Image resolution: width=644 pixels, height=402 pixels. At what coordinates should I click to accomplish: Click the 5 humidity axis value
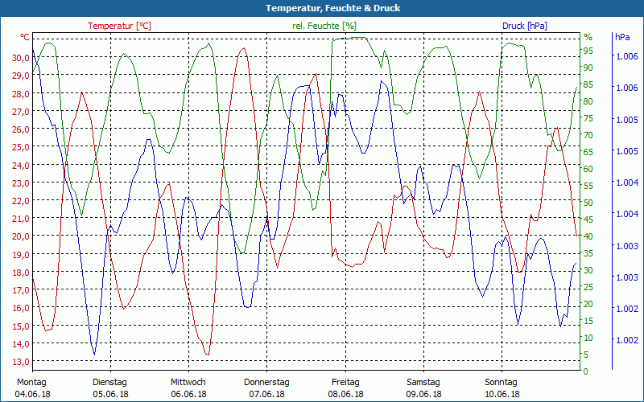tap(586, 354)
